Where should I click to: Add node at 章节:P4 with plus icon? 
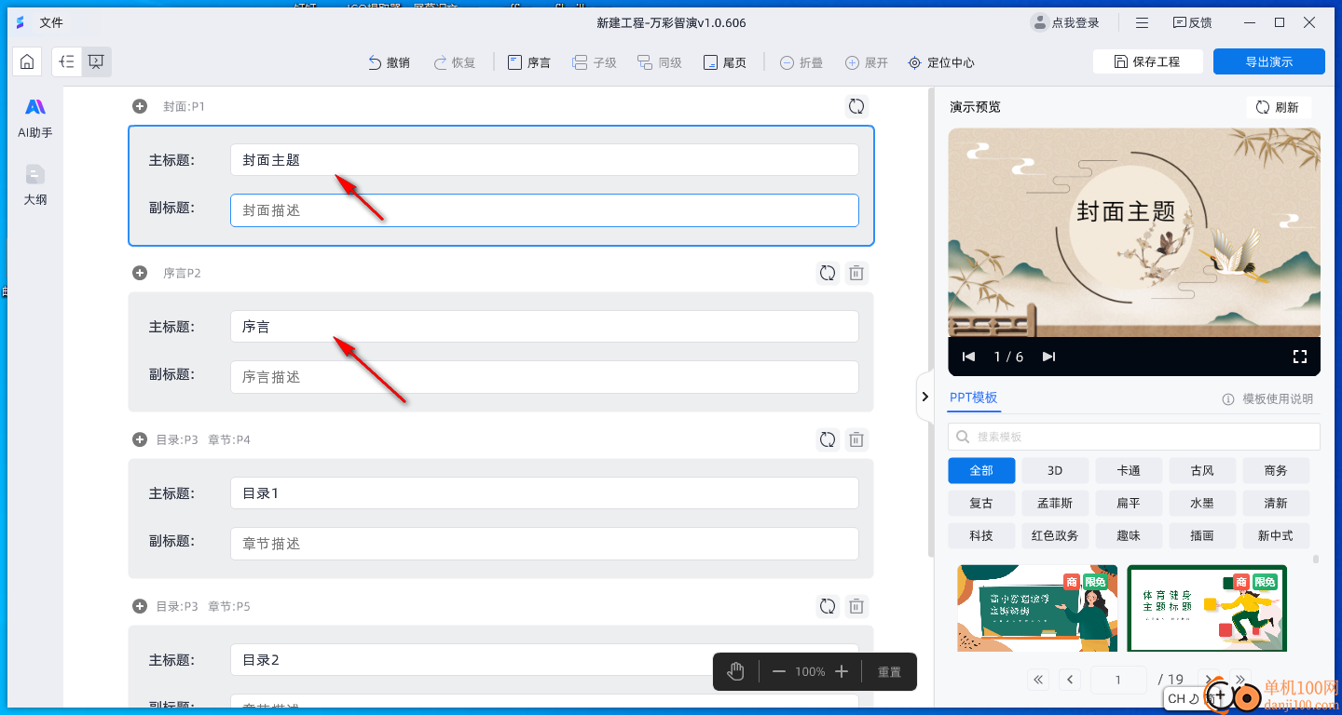[x=140, y=439]
